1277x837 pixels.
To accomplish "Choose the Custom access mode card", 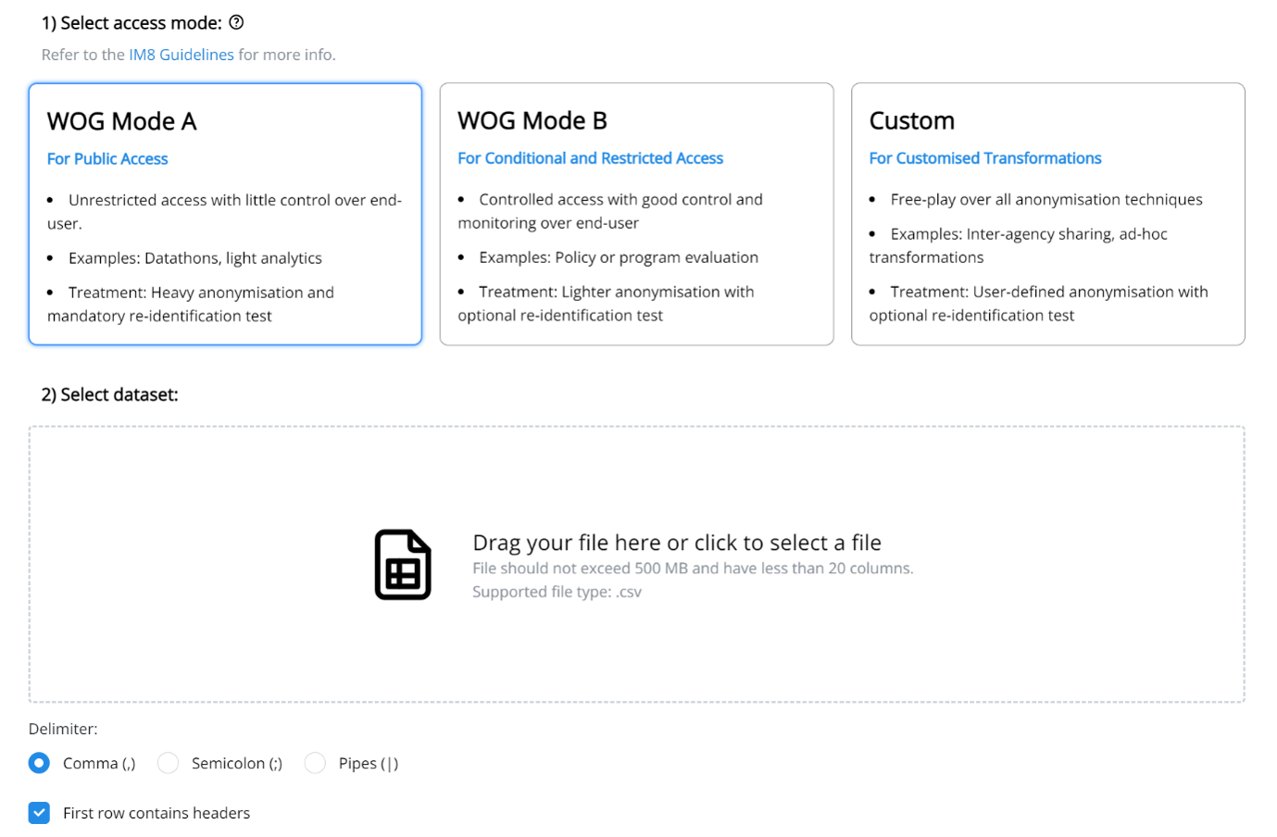I will pos(1047,214).
